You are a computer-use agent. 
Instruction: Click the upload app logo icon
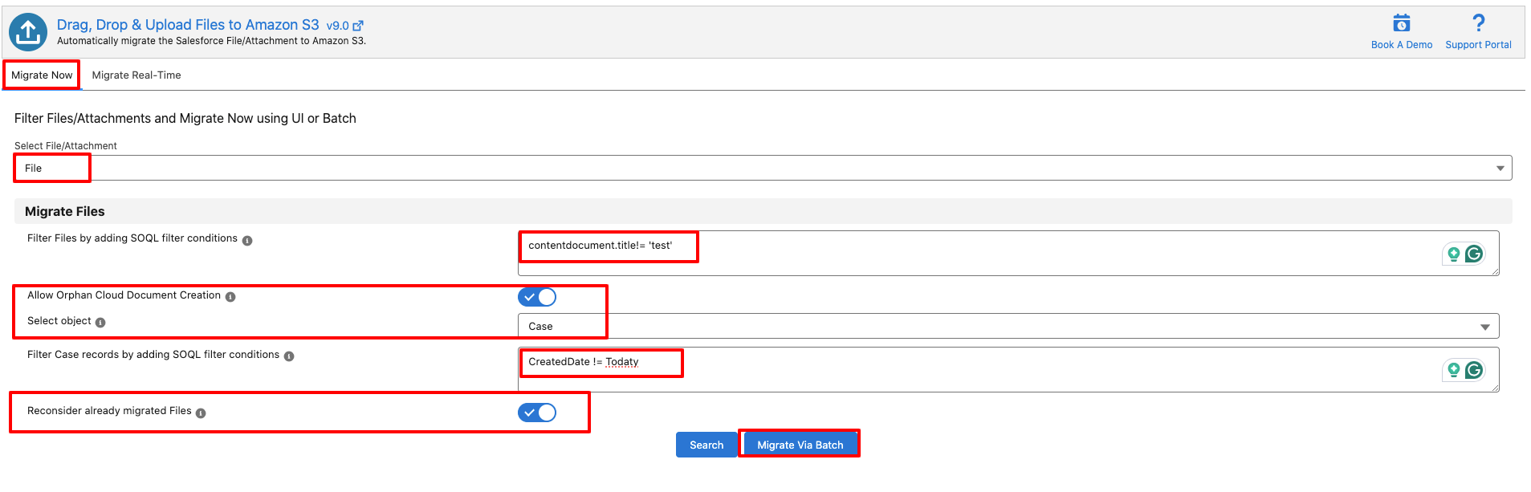click(28, 32)
